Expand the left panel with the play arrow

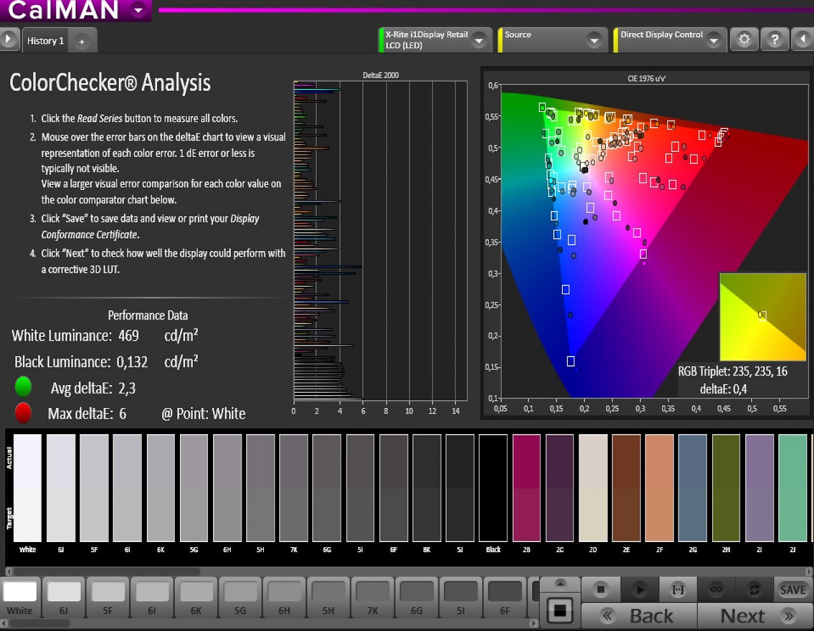8,39
